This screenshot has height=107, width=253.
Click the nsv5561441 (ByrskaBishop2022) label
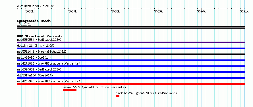point(42,52)
